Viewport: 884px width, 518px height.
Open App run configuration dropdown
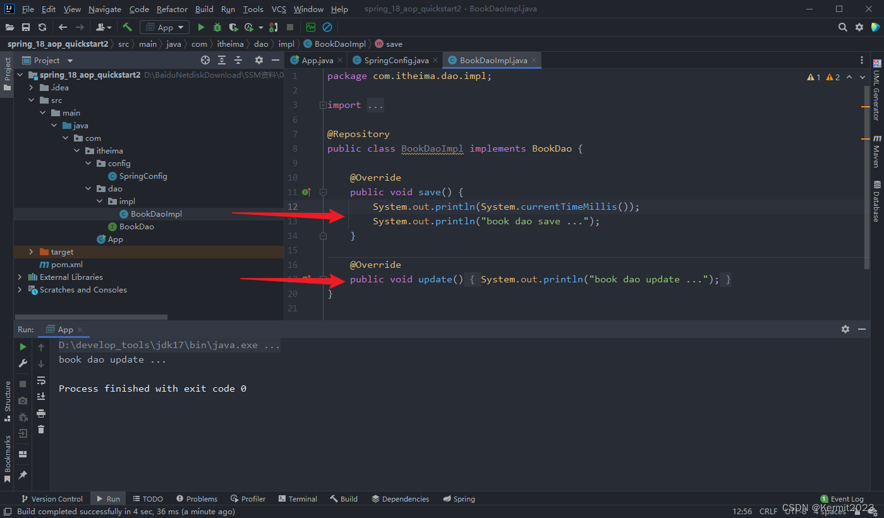(164, 27)
